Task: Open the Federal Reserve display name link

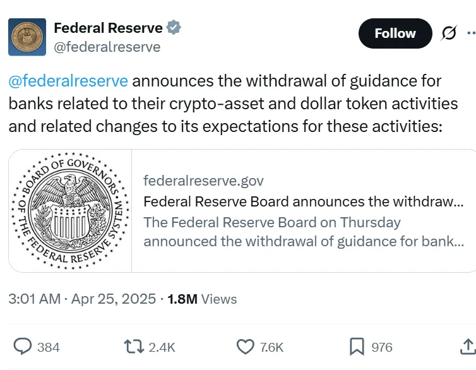Action: click(x=108, y=28)
